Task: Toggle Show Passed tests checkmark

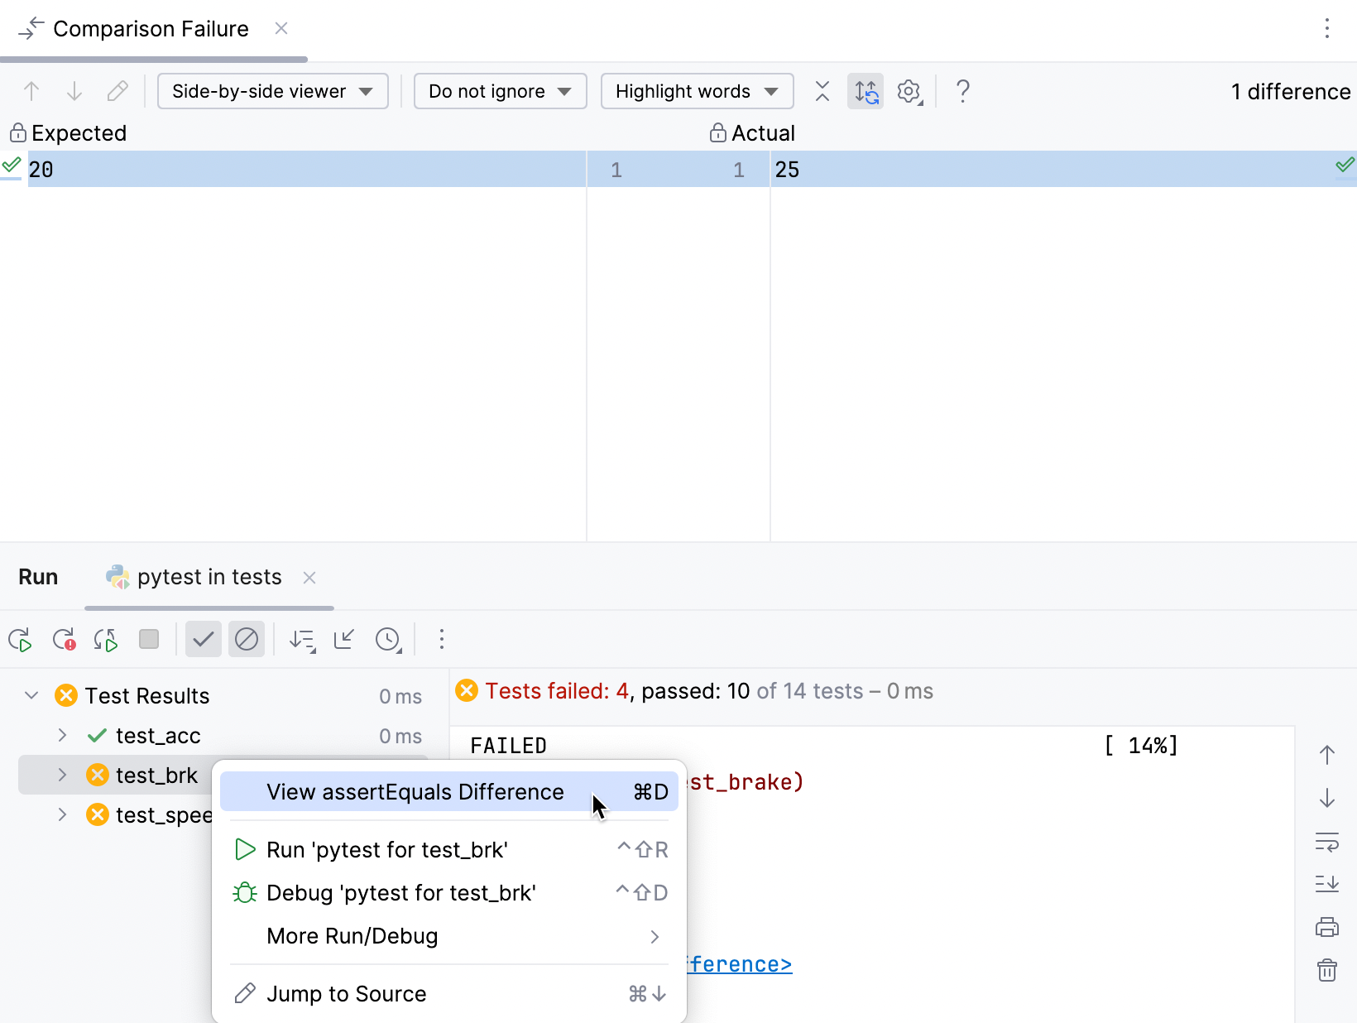Action: 203,640
